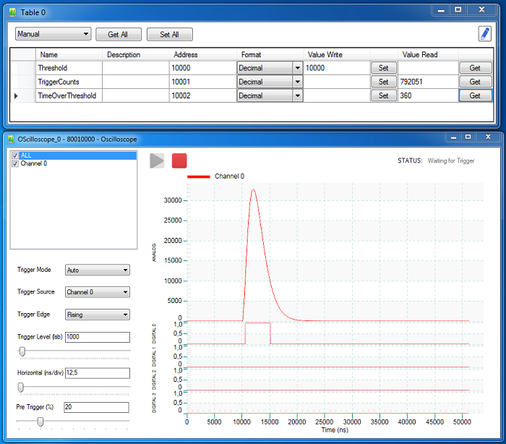Click the Set All button

pyautogui.click(x=170, y=34)
